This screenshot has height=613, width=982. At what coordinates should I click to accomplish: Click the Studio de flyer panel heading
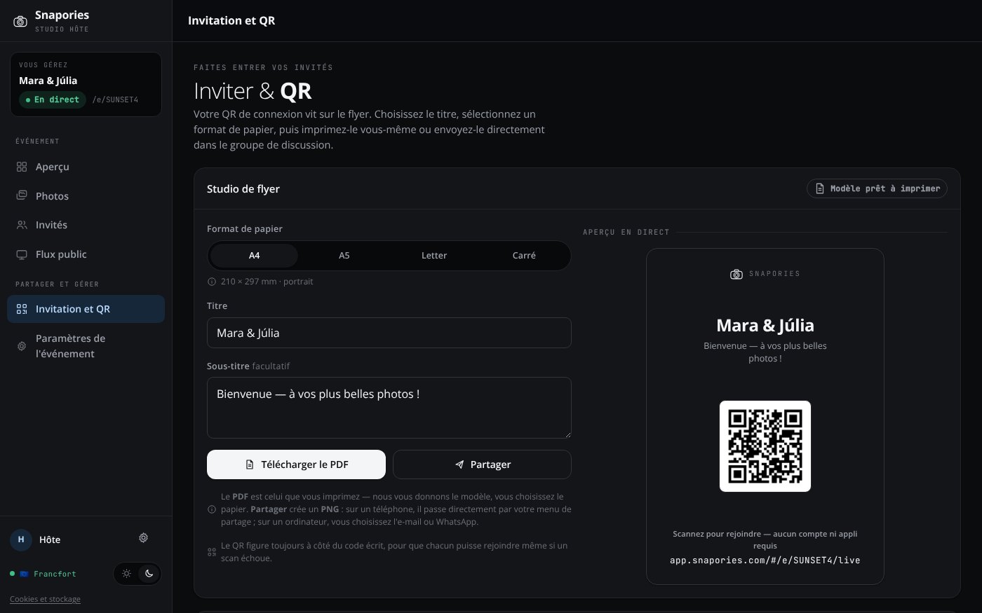(x=243, y=188)
